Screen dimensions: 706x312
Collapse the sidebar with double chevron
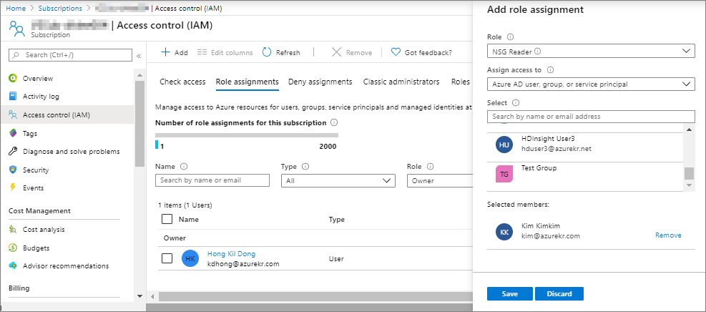click(139, 56)
